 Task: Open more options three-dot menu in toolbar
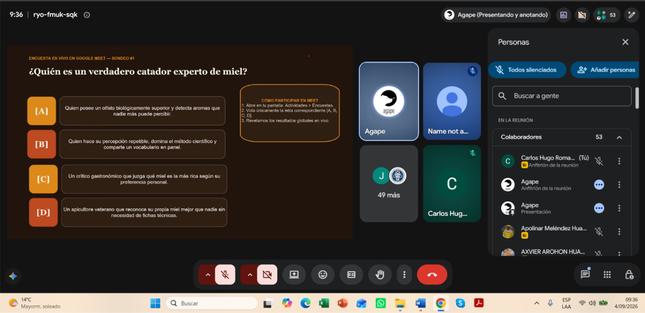point(404,275)
